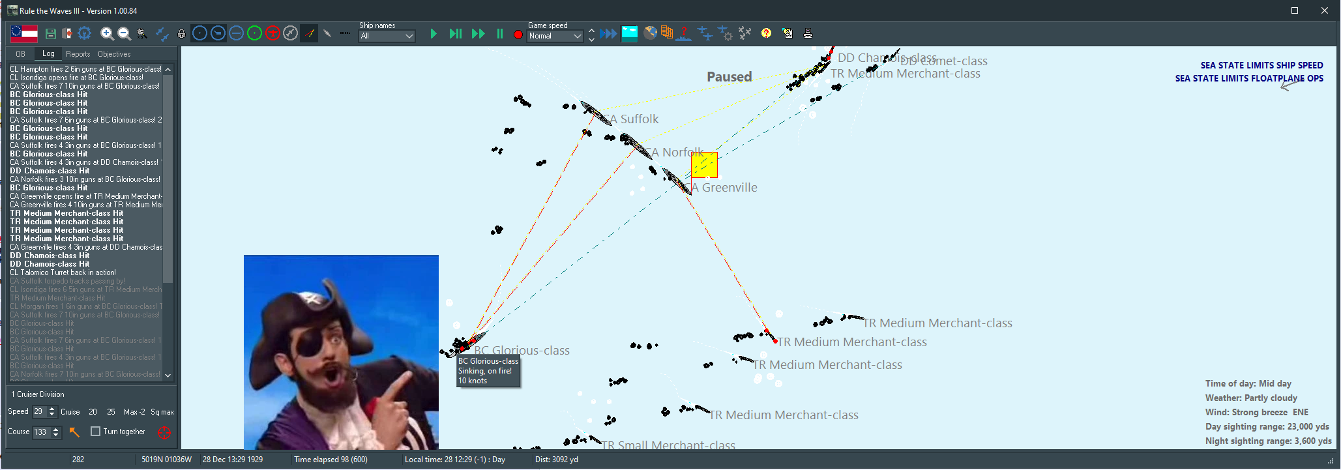Save game with green floppy disk icon
This screenshot has width=1341, height=470.
(51, 33)
